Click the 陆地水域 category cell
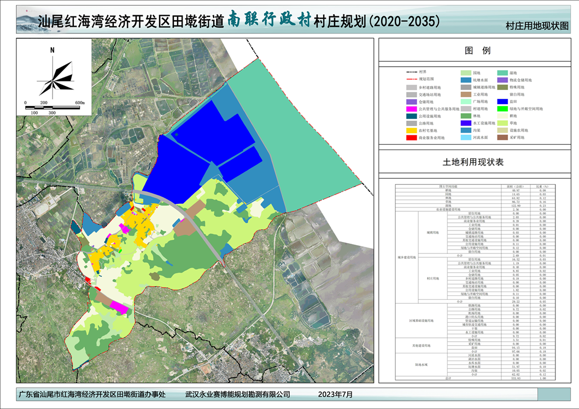The height and width of the screenshot is (409, 579). 421,365
